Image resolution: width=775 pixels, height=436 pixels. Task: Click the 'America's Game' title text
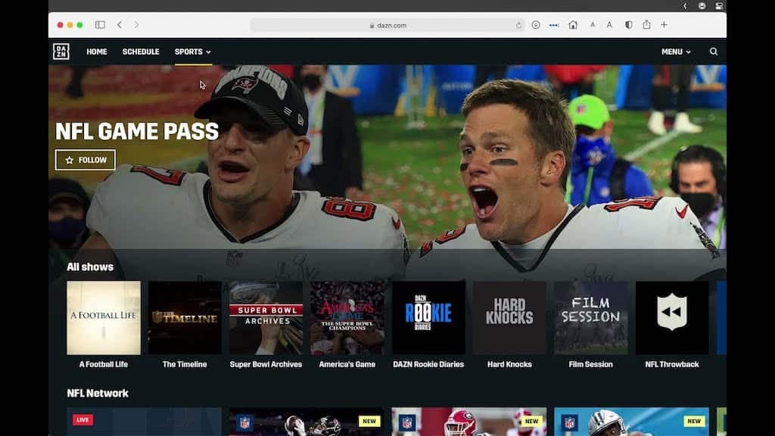point(347,364)
